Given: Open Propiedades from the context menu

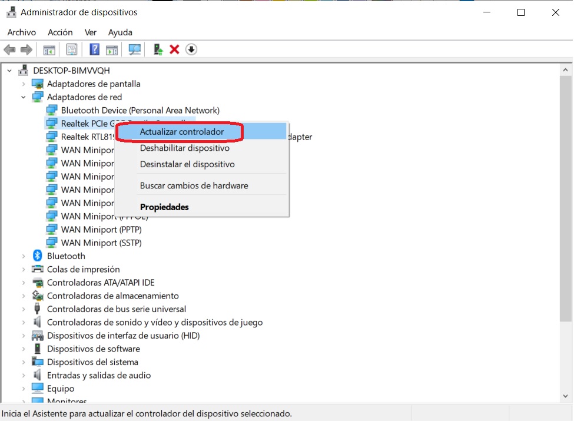Looking at the screenshot, I should tap(164, 207).
